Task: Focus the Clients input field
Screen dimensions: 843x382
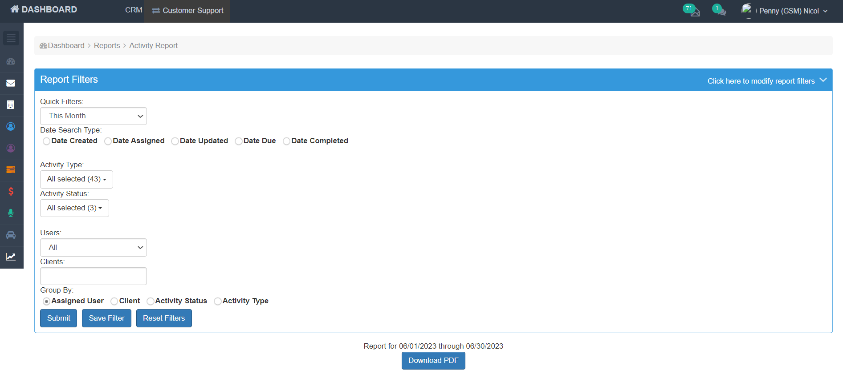Action: (x=94, y=276)
